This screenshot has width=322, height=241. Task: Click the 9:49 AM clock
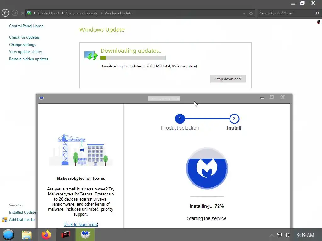[305, 235]
